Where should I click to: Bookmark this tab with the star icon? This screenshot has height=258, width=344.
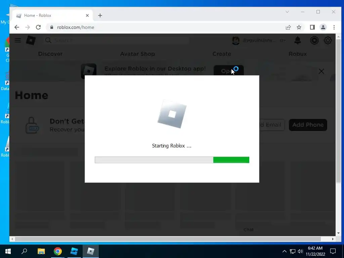click(299, 27)
